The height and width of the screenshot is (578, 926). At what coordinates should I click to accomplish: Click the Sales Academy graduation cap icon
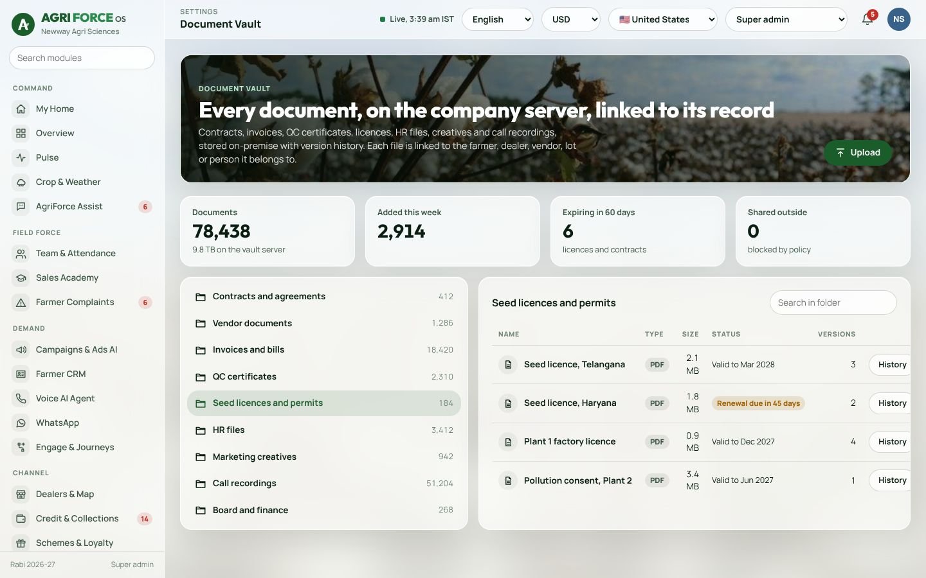click(x=21, y=277)
